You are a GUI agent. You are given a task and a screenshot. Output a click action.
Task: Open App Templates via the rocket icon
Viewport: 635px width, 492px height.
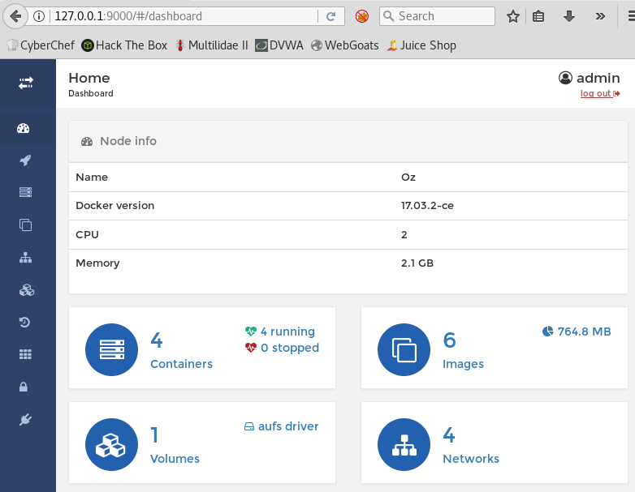[x=25, y=160]
